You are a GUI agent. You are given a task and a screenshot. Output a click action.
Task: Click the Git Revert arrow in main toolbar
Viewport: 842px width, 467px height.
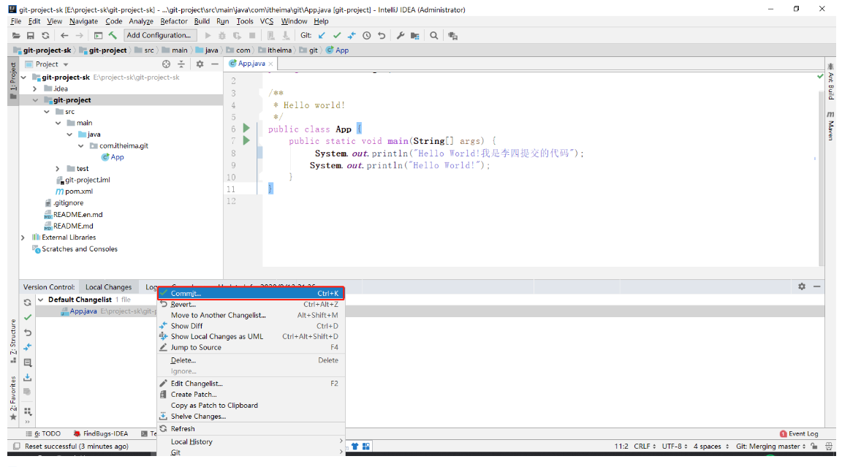382,35
